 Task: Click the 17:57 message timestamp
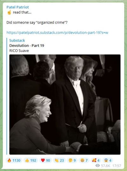pyautogui.click(x=117, y=166)
